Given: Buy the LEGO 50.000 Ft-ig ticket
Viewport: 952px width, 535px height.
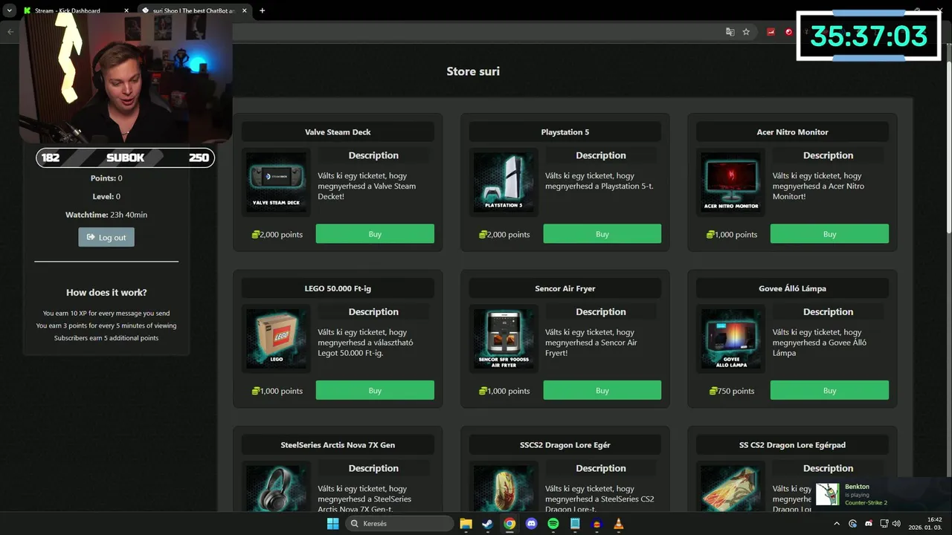Looking at the screenshot, I should point(375,390).
